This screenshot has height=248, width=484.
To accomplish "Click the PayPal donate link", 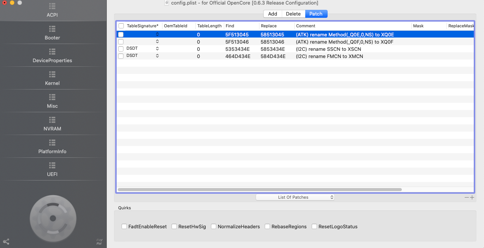I will click(x=99, y=242).
